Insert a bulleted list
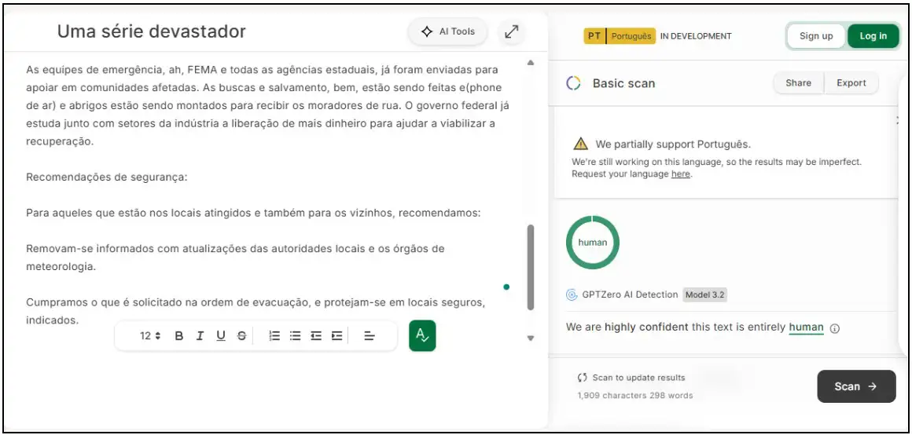This screenshot has height=435, width=912. (x=296, y=336)
